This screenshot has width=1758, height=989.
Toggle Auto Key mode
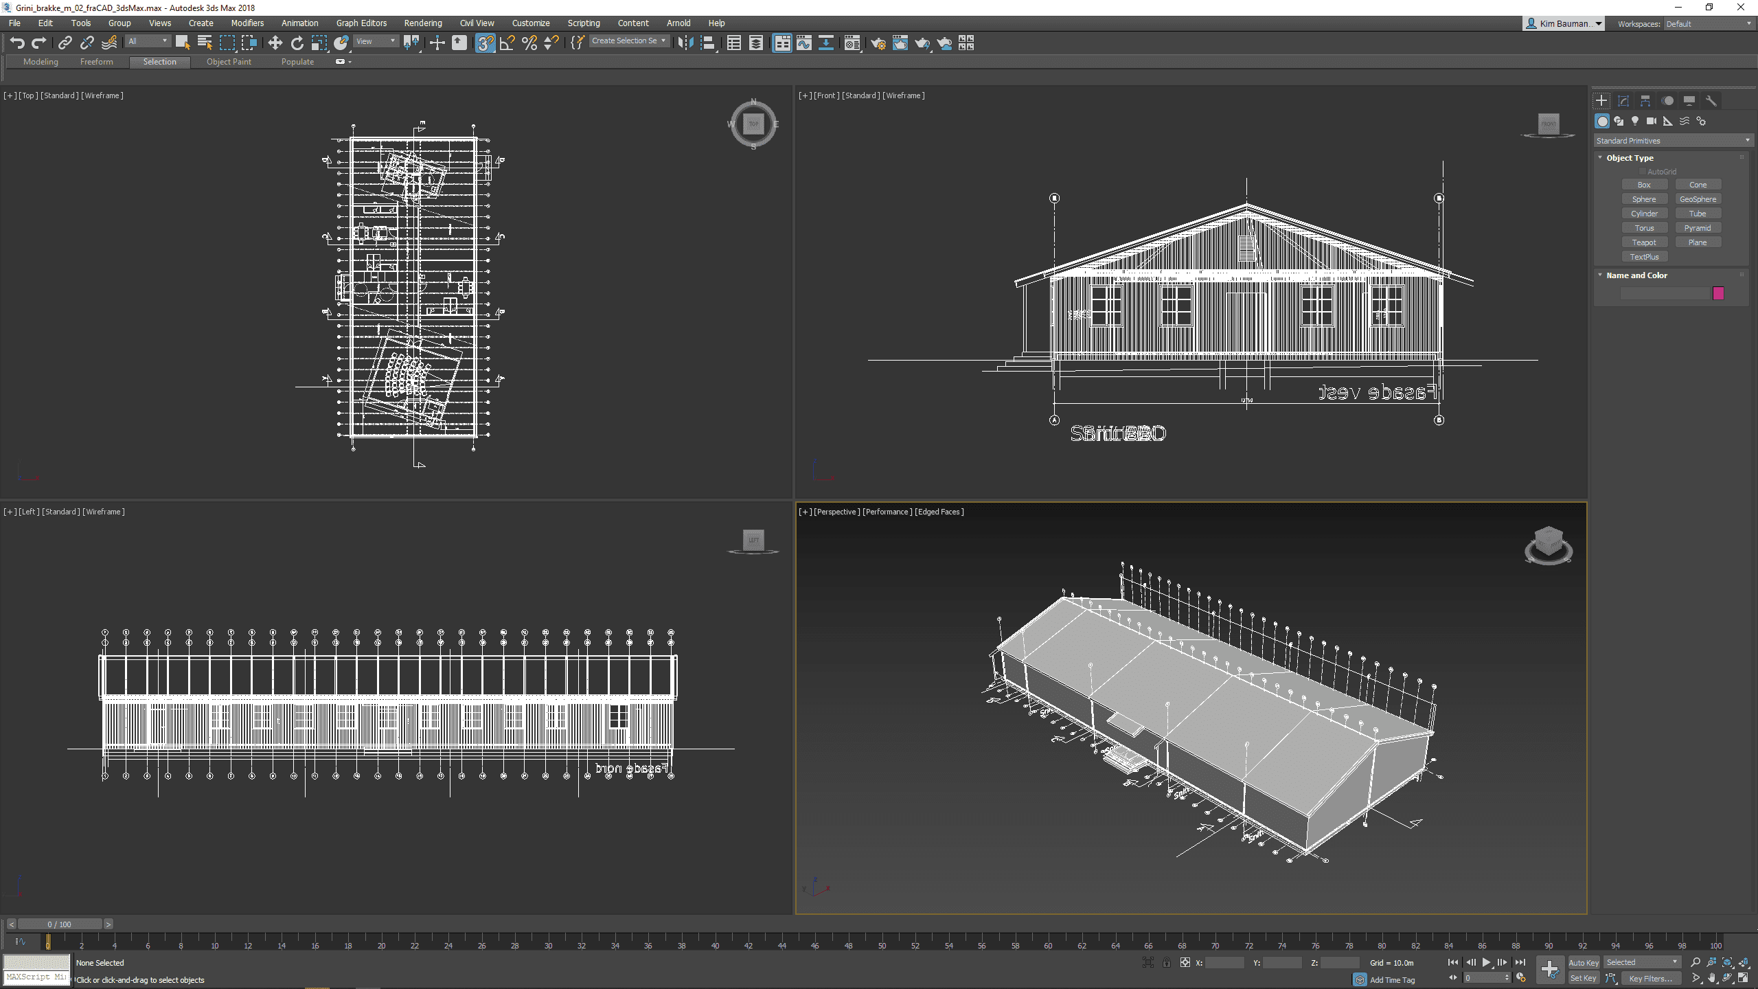(1584, 962)
